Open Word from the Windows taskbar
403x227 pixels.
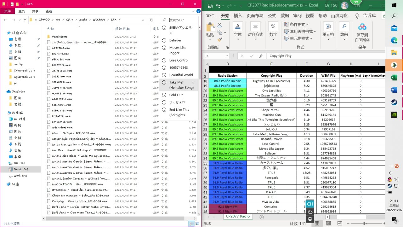tap(394, 90)
